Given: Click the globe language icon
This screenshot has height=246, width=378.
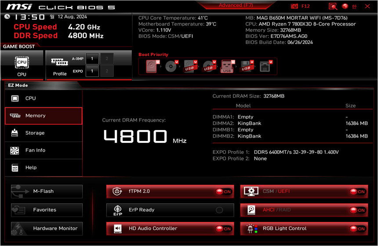Looking at the screenshot, I should pyautogui.click(x=345, y=6).
